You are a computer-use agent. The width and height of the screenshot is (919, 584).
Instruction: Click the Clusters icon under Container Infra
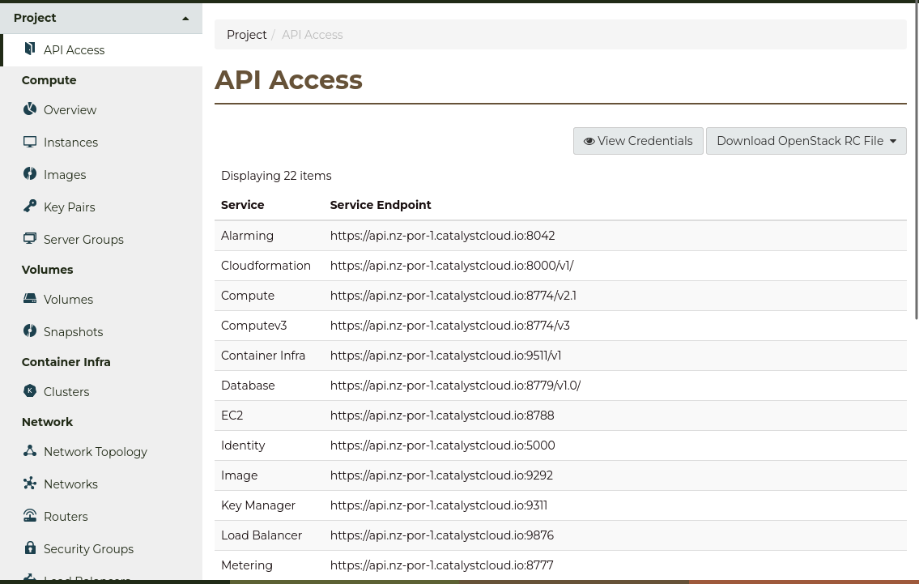point(30,390)
